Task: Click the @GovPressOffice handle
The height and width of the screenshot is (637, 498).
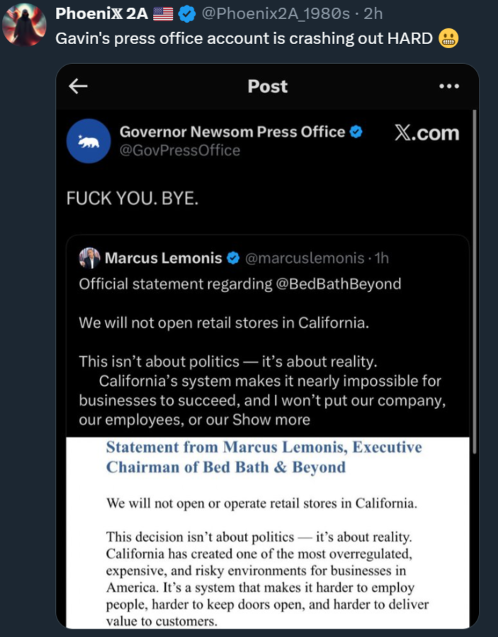Action: tap(180, 150)
